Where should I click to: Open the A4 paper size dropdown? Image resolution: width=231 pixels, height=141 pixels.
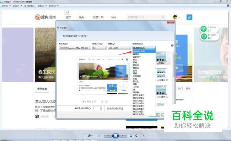100,48
